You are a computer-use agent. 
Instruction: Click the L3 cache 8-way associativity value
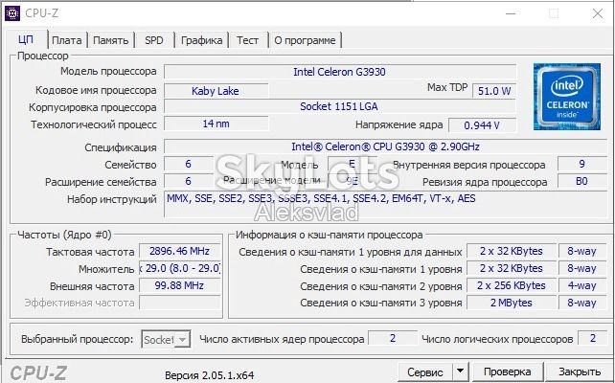[582, 303]
